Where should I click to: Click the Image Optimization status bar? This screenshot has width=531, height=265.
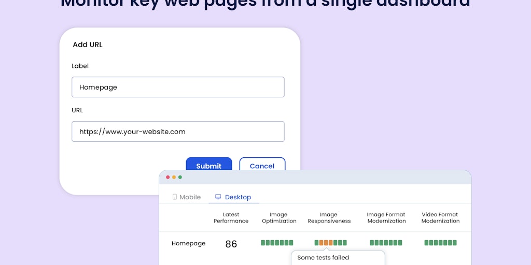coord(277,243)
